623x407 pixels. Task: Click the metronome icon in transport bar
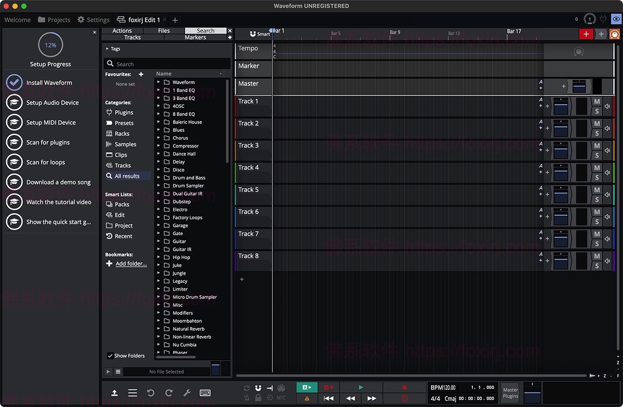tap(247, 398)
